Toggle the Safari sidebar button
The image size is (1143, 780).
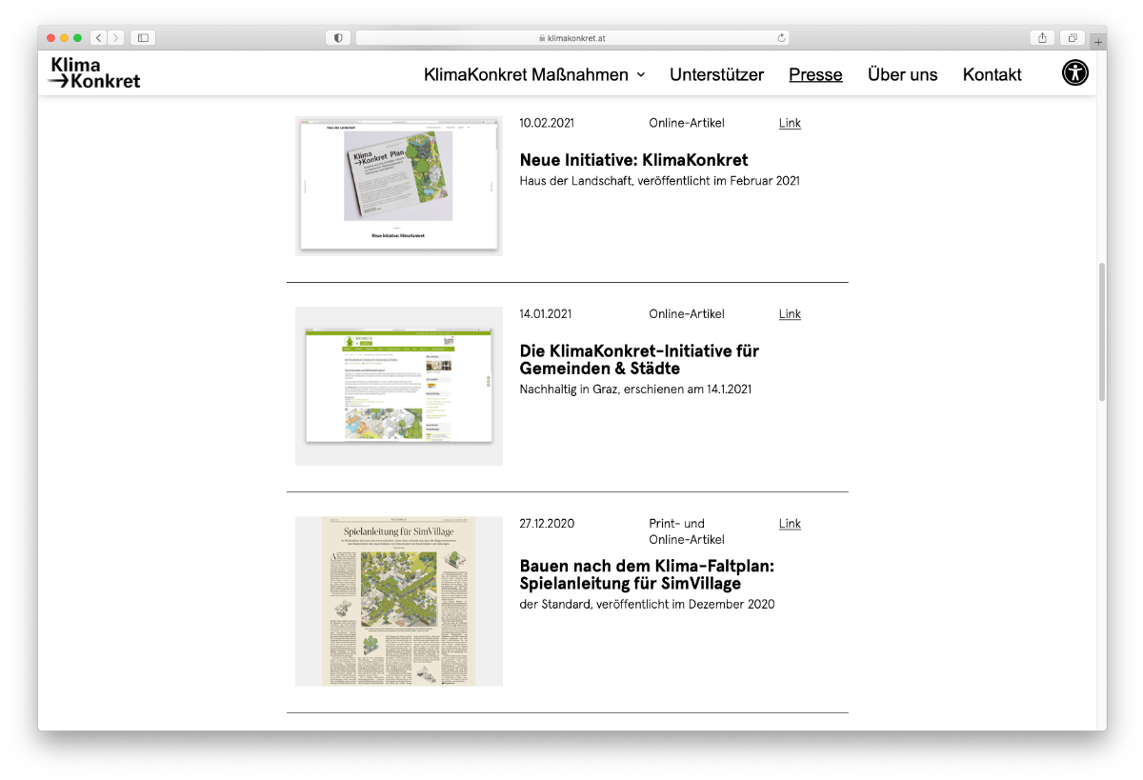point(143,38)
